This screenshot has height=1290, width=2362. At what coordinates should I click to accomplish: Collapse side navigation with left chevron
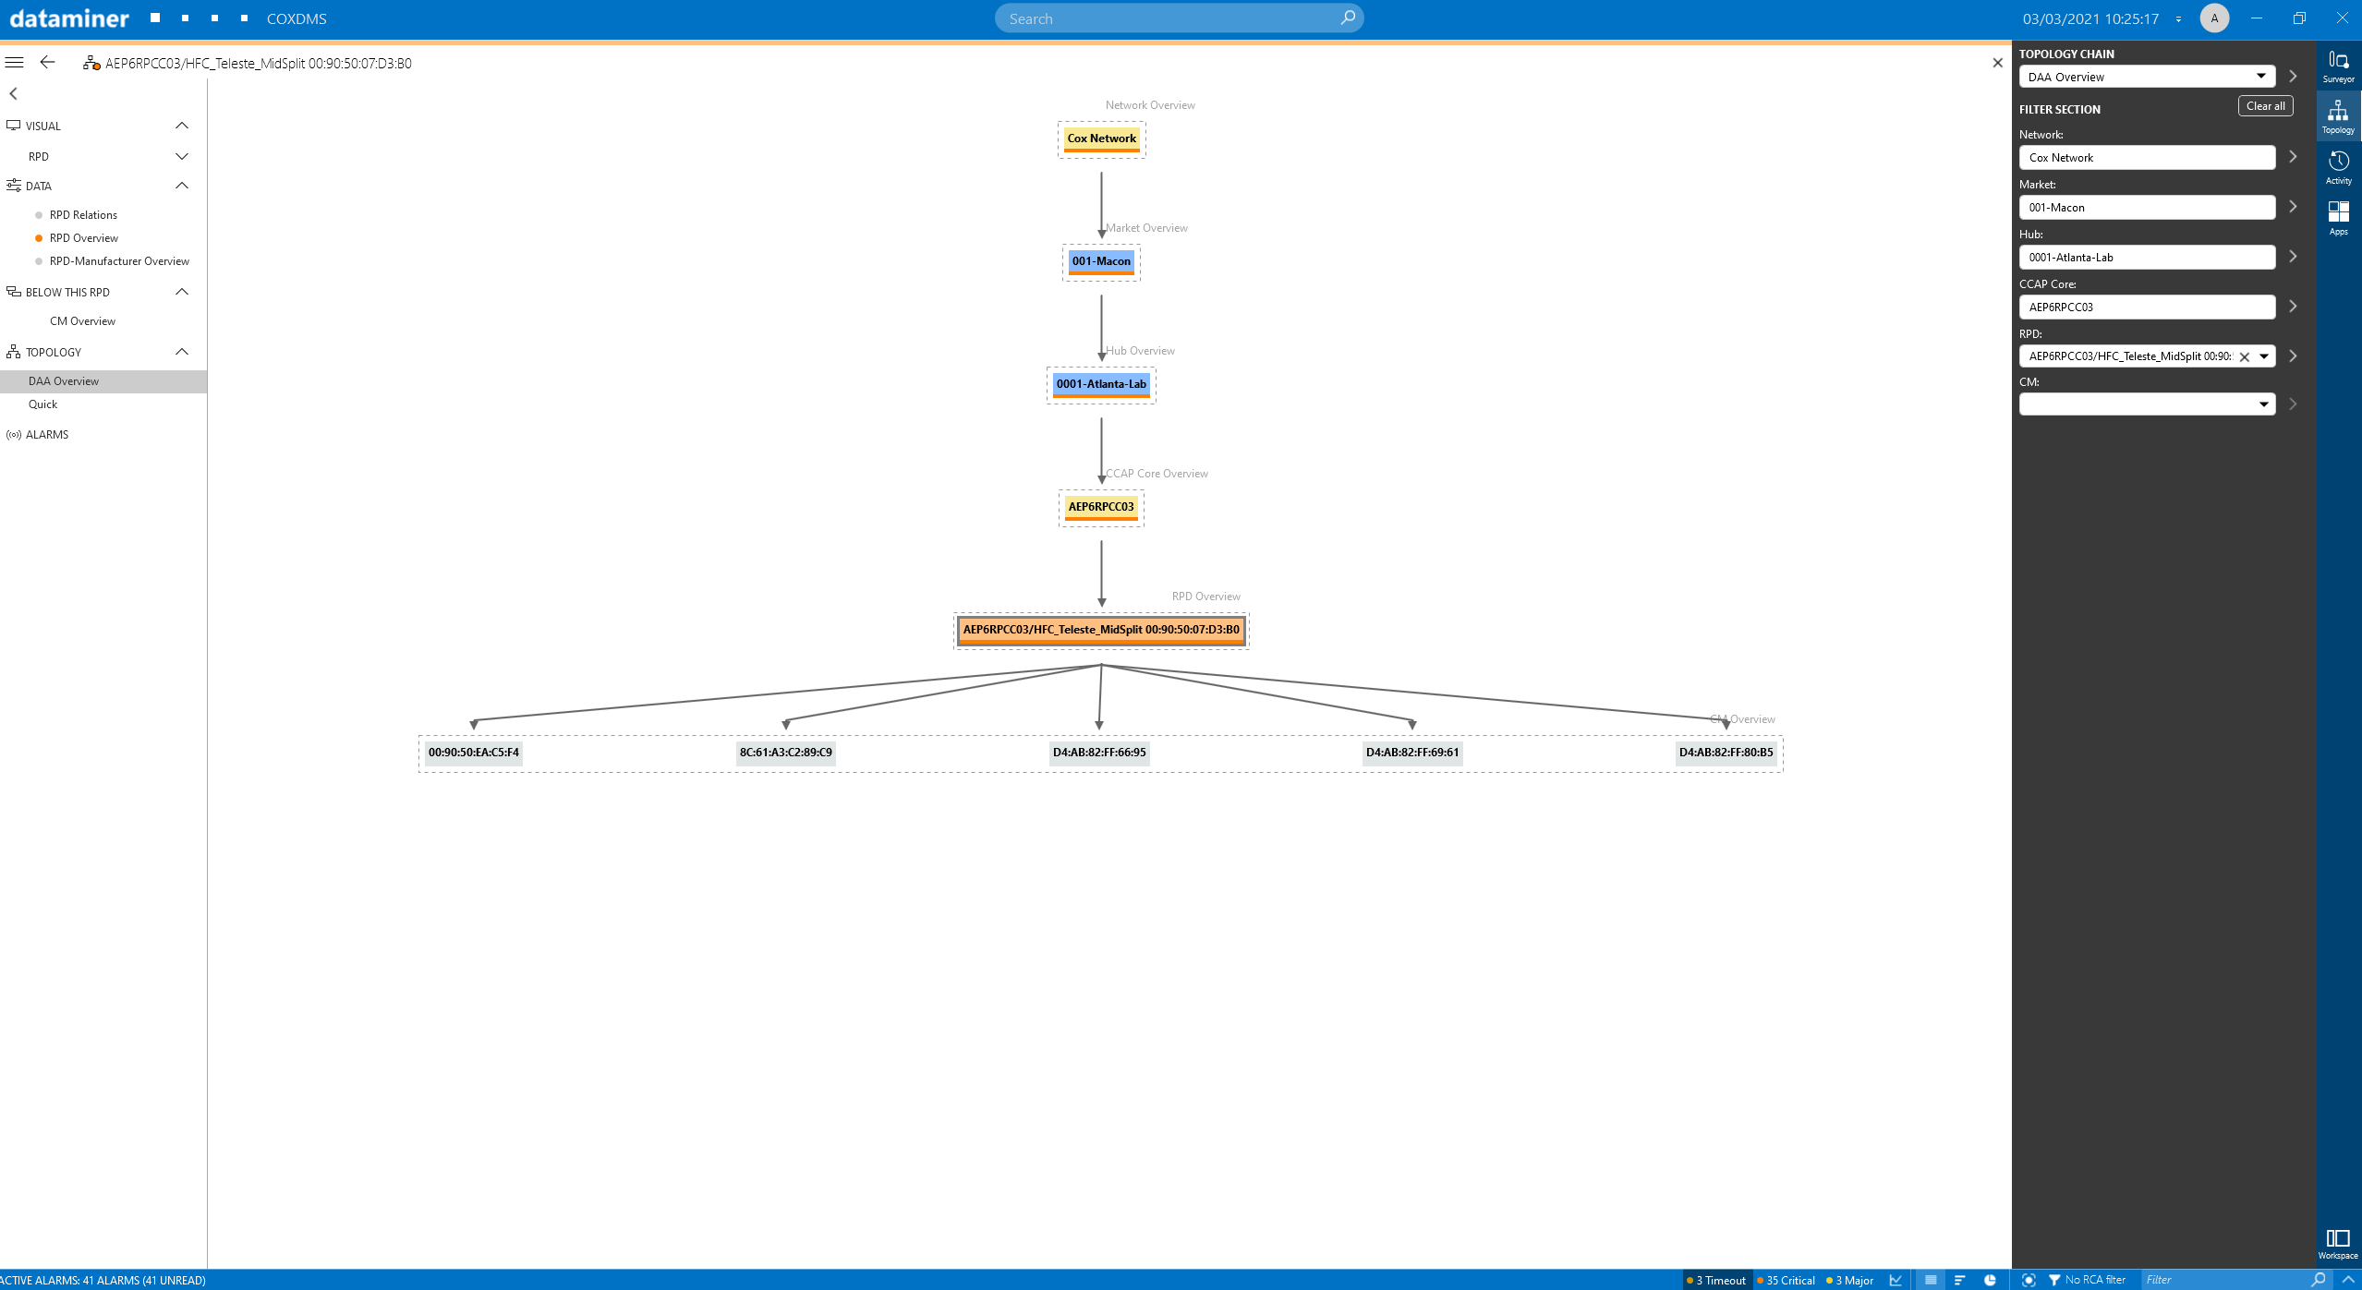click(13, 93)
